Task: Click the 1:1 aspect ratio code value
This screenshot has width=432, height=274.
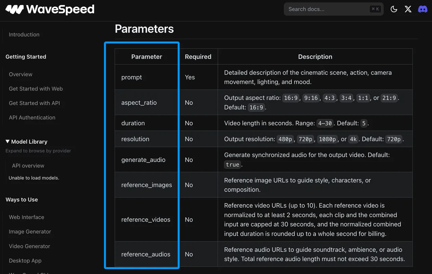Action: tap(363, 98)
